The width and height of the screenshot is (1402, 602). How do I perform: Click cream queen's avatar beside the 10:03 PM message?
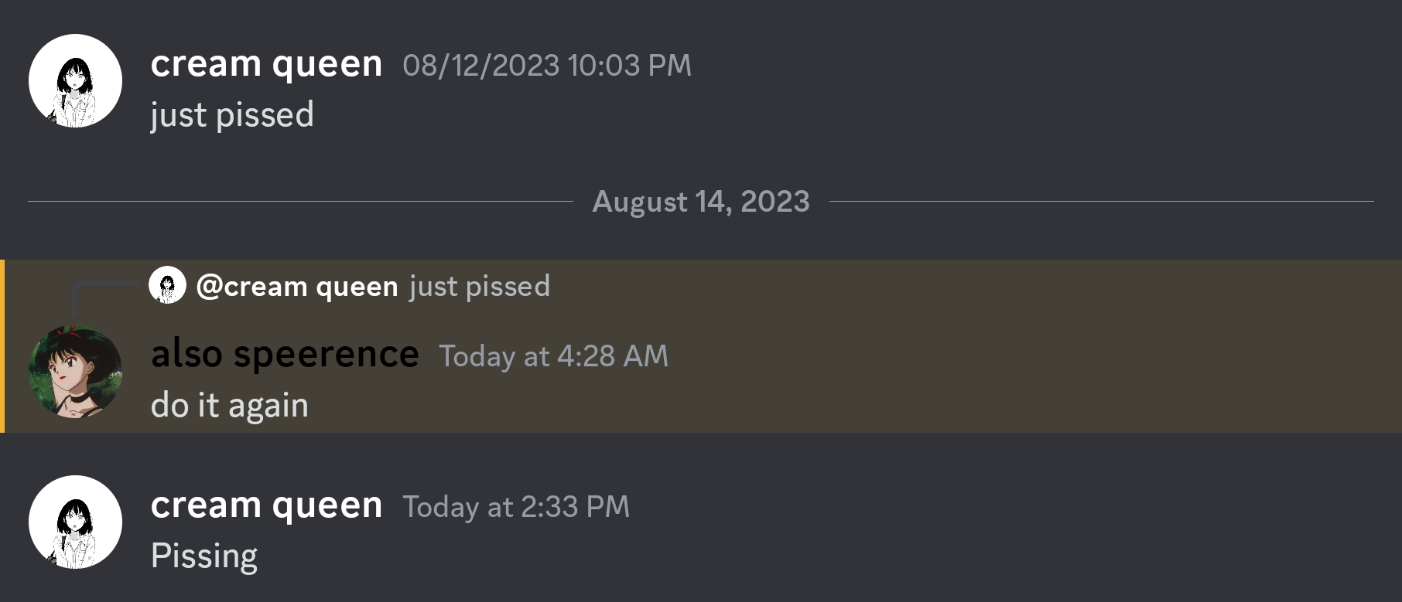coord(75,80)
